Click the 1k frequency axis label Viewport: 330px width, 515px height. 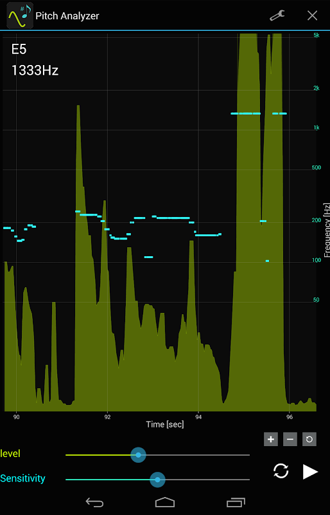pos(317,127)
